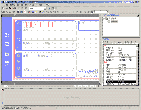Image resolution: width=141 pixels, height=110 pixels.
Task: Save using the floppy disk icon
Action: pyautogui.click(x=10, y=8)
